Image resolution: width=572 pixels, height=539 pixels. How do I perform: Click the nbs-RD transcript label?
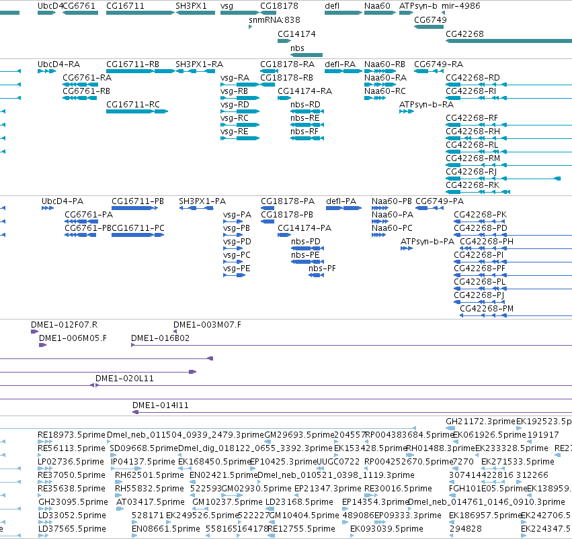pos(305,105)
